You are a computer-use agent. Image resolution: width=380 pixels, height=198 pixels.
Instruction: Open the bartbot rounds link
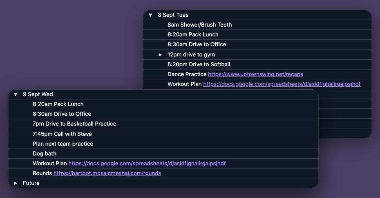pos(107,173)
